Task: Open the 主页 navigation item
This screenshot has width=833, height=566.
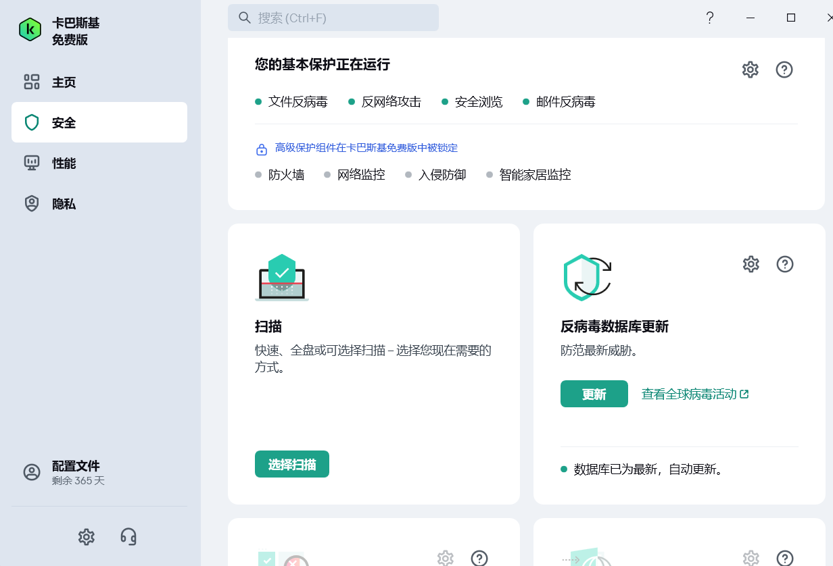Action: [99, 82]
